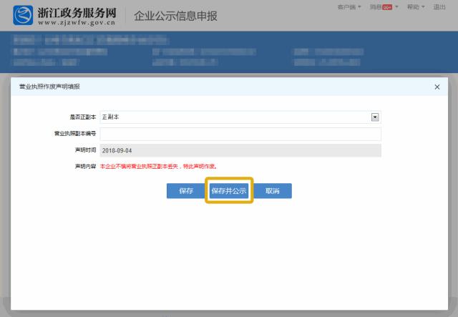Click the 营业执照副本编号 input field
The height and width of the screenshot is (317, 458).
(x=240, y=134)
